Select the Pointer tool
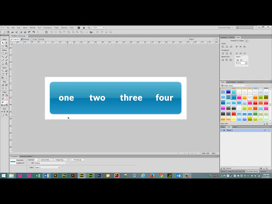This screenshot has width=272, height=204. pos(3,43)
